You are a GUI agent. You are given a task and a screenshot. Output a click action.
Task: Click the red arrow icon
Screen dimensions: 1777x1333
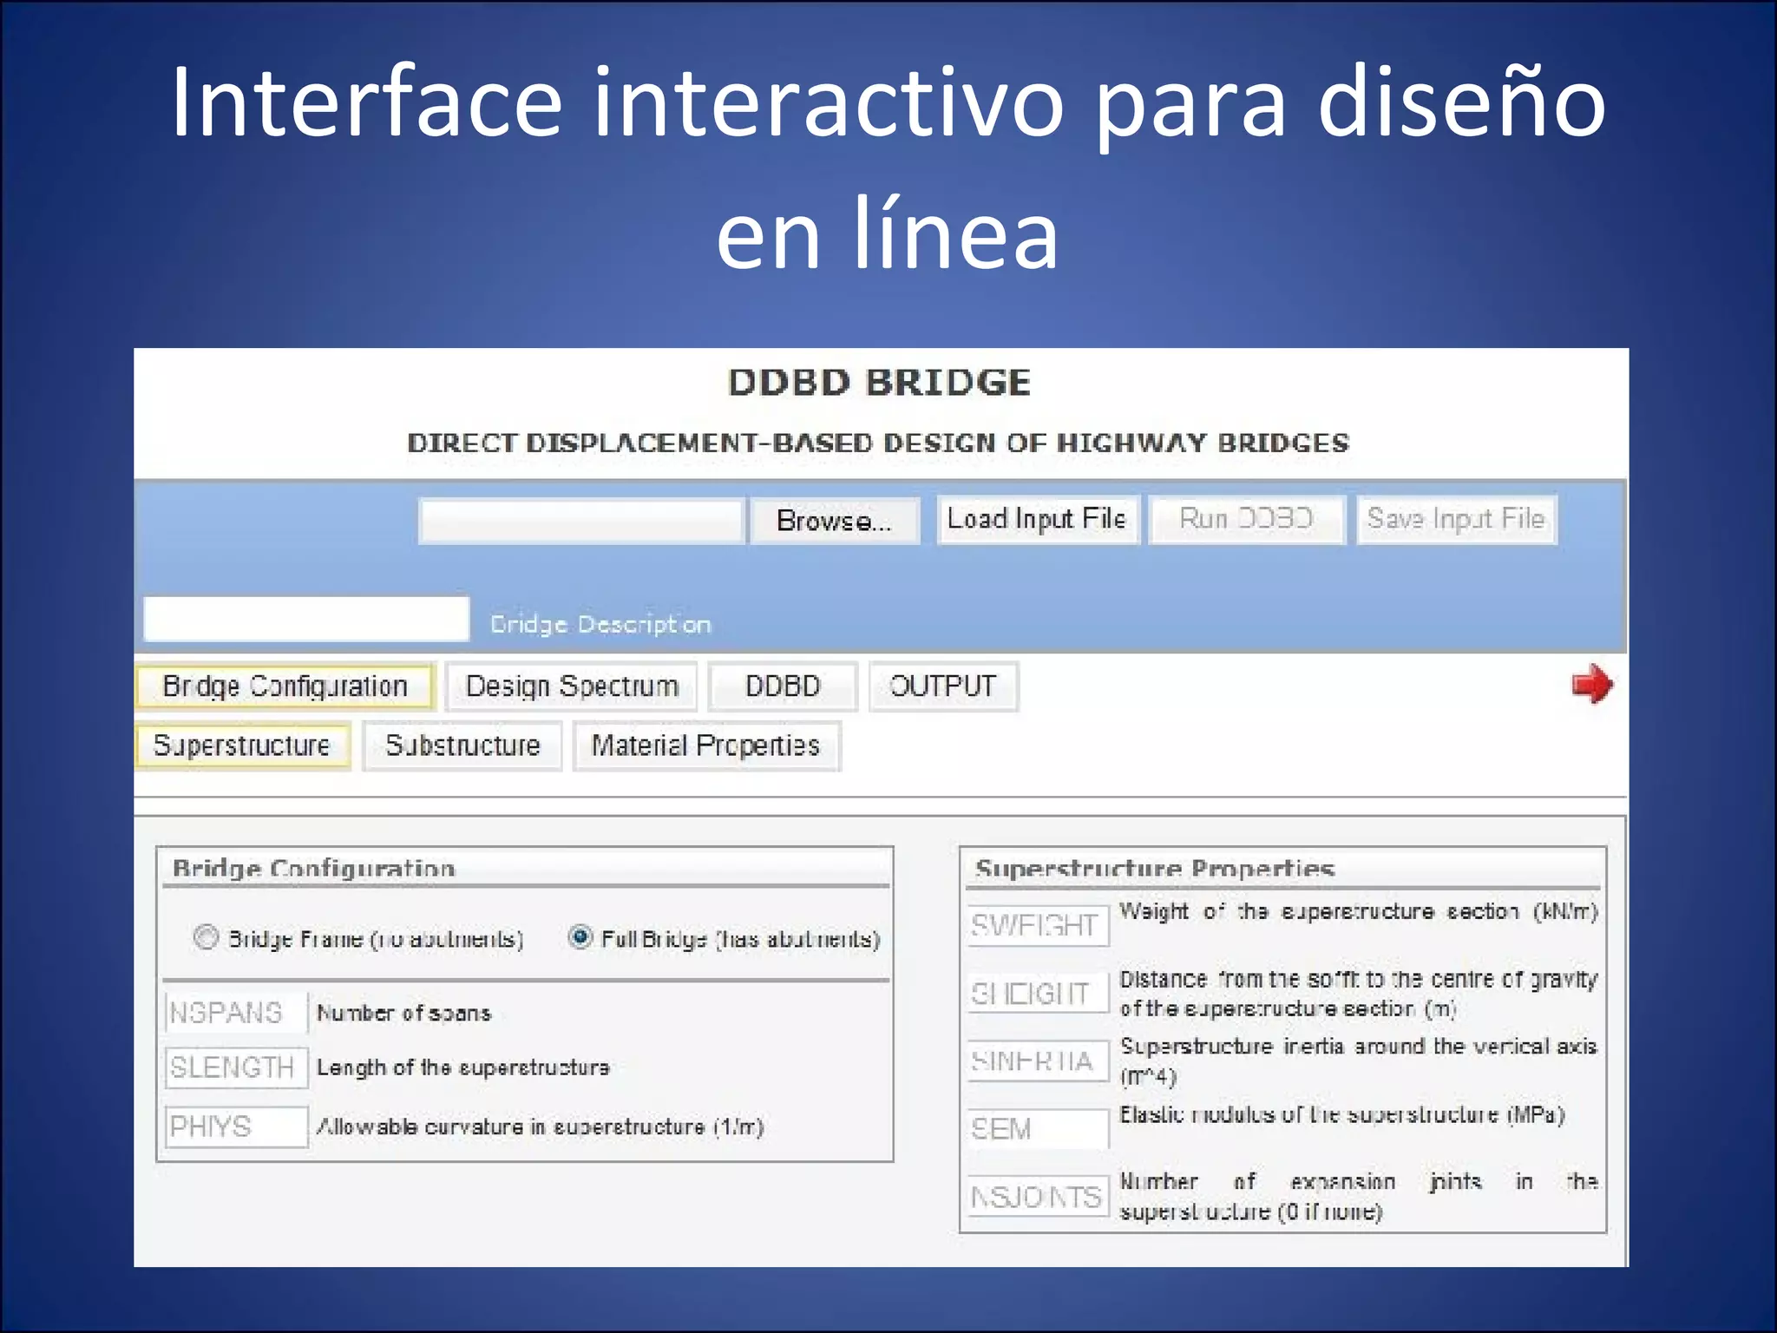point(1591,685)
